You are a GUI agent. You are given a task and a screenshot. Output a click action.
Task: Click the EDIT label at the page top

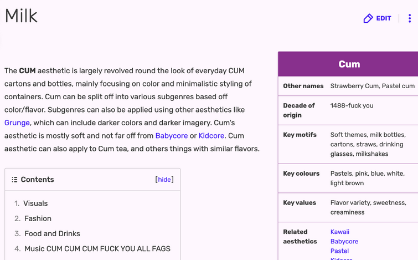pos(384,18)
